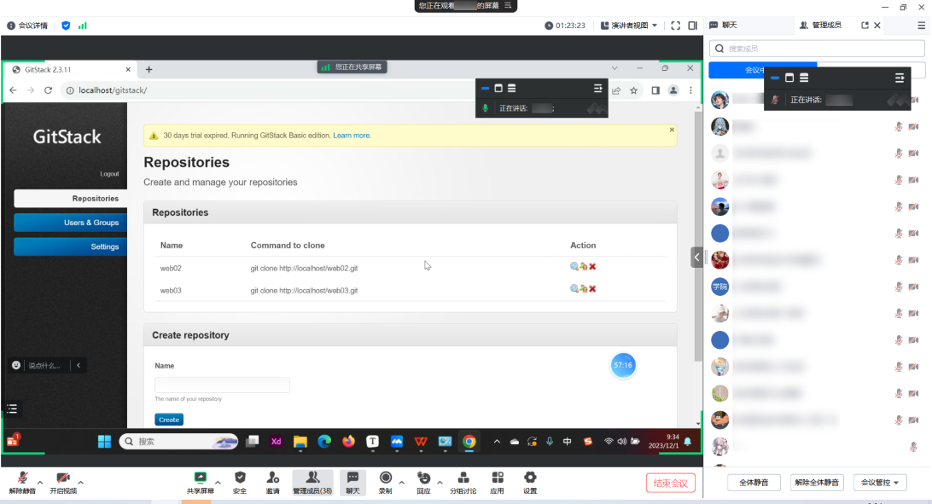932x504 pixels.
Task: Open File Explorer from the taskbar
Action: tap(300, 441)
